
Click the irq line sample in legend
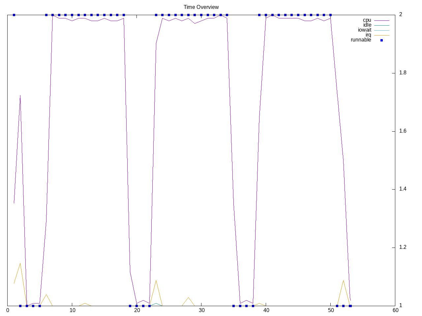[381, 35]
